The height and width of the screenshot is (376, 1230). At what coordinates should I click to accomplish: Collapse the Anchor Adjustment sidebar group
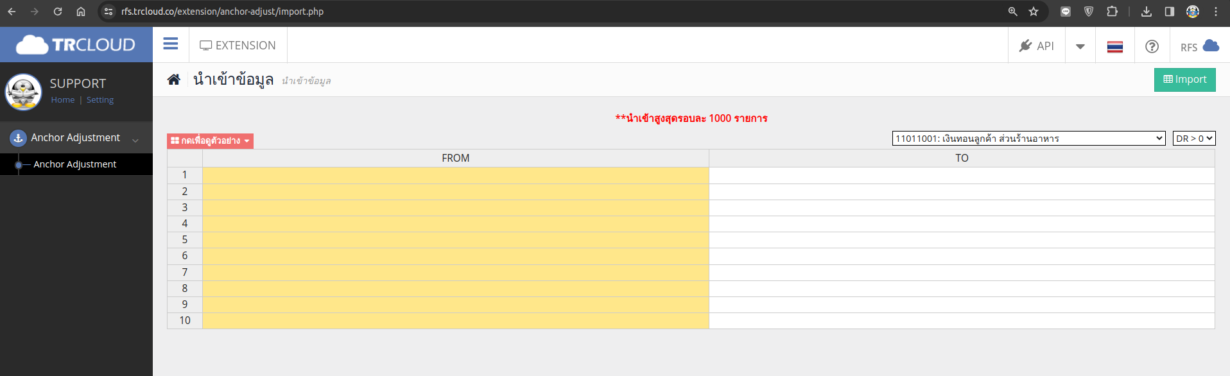[x=76, y=138]
